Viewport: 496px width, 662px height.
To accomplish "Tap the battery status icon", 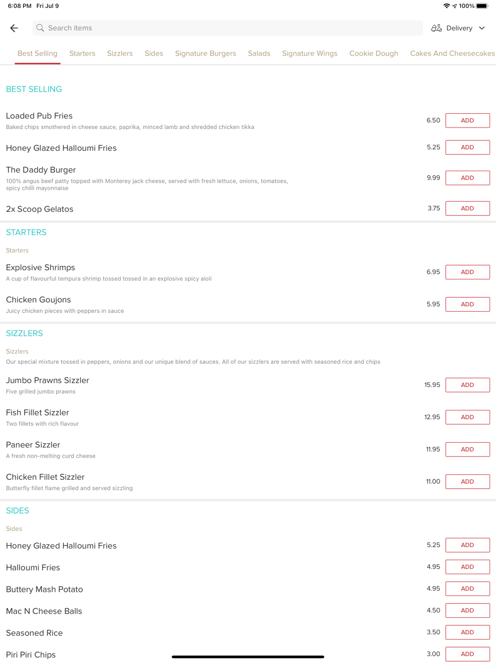I will point(482,6).
